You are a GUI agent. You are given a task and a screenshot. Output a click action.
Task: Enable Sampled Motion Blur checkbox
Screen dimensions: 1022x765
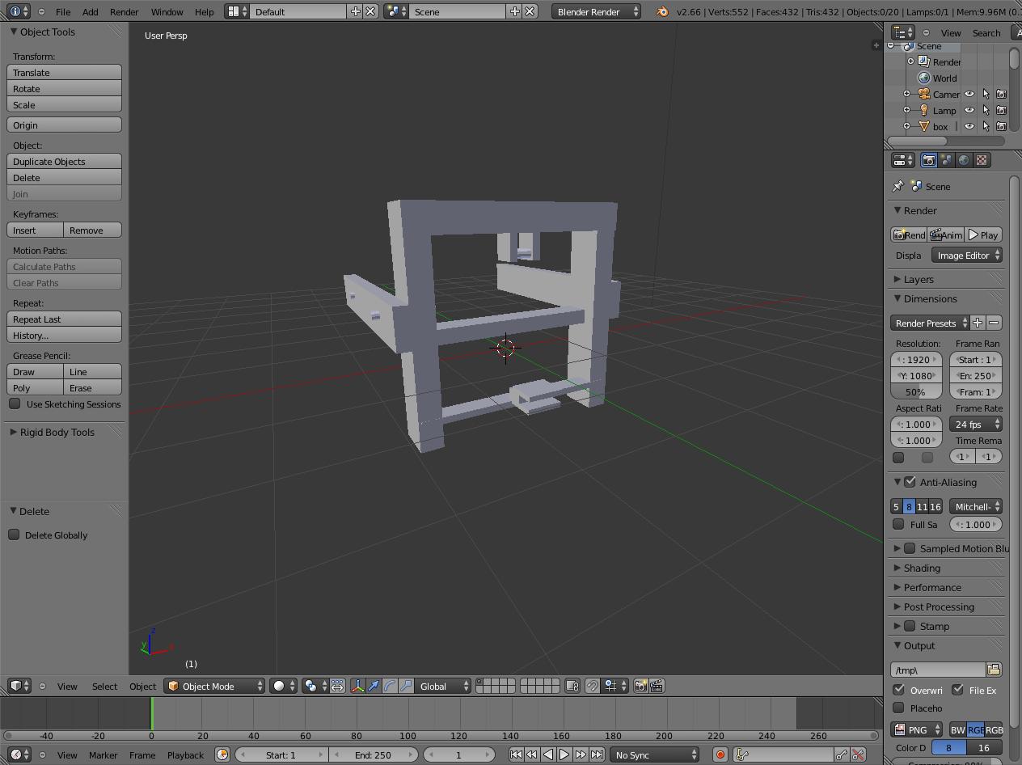coord(910,548)
